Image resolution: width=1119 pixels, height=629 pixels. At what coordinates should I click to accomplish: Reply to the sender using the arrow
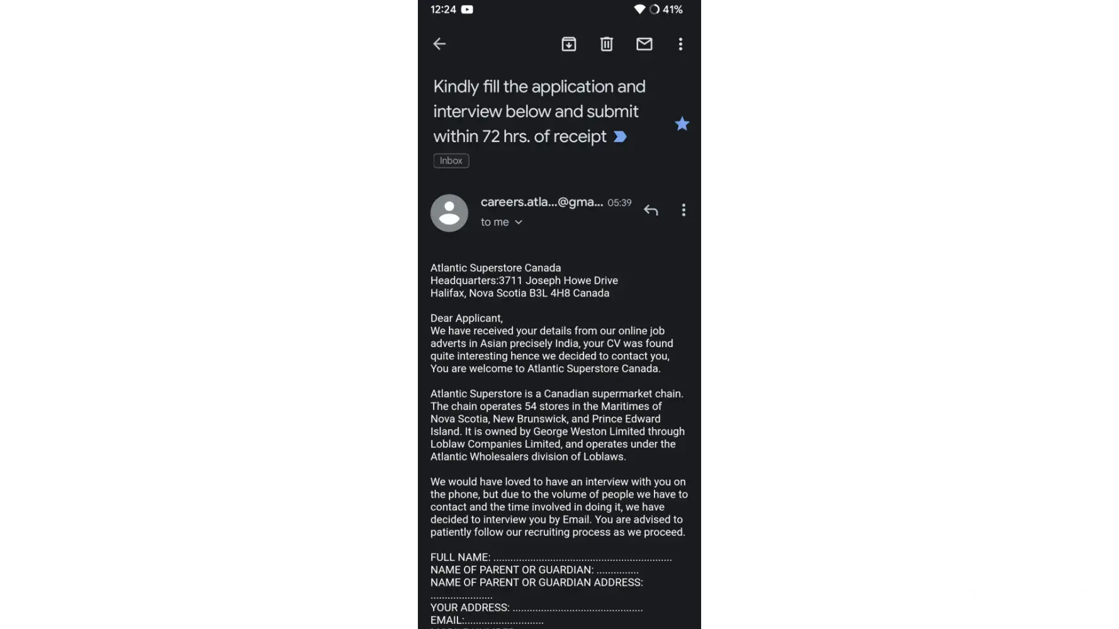651,210
